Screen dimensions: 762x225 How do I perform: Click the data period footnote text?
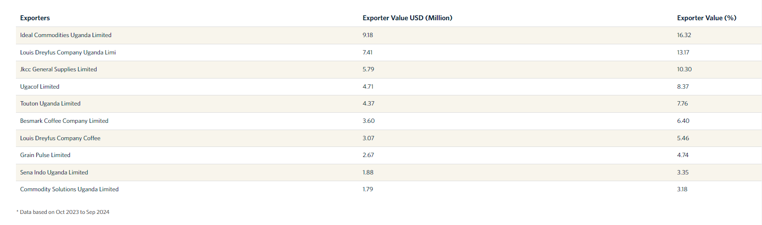coord(63,212)
